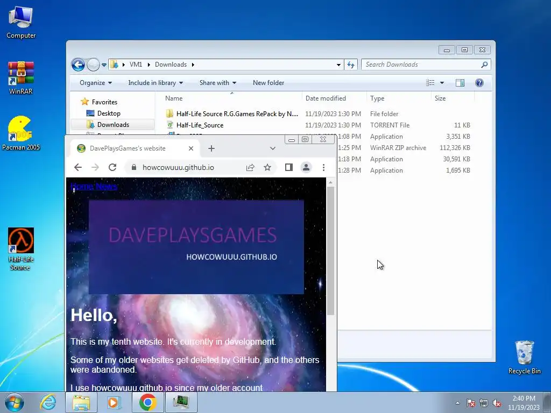Launch Half-Life Source desktop shortcut

pos(21,248)
